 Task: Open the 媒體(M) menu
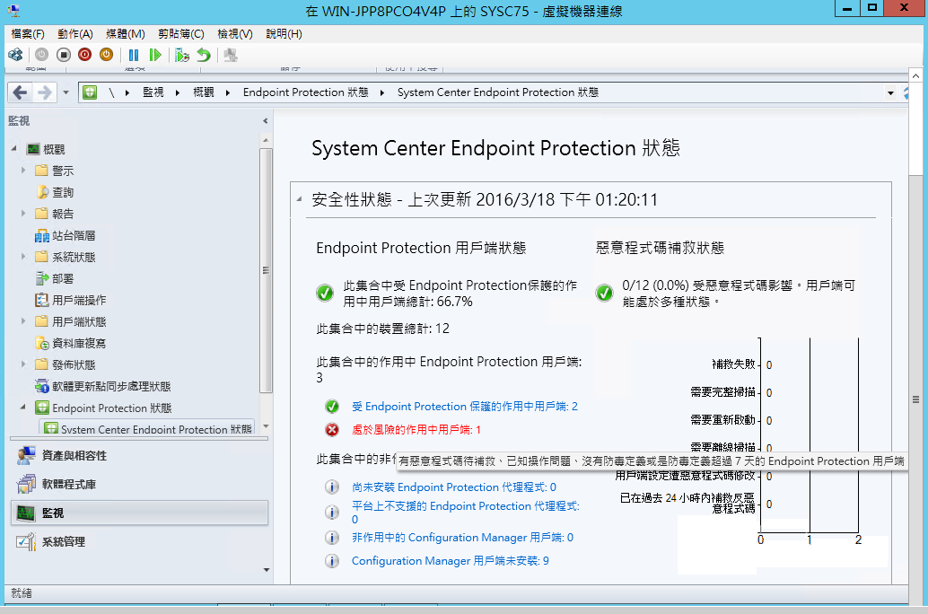tap(126, 34)
